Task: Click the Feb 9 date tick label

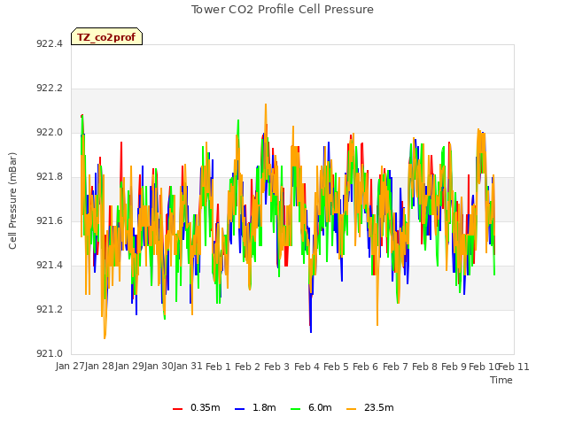Action: coord(454,367)
